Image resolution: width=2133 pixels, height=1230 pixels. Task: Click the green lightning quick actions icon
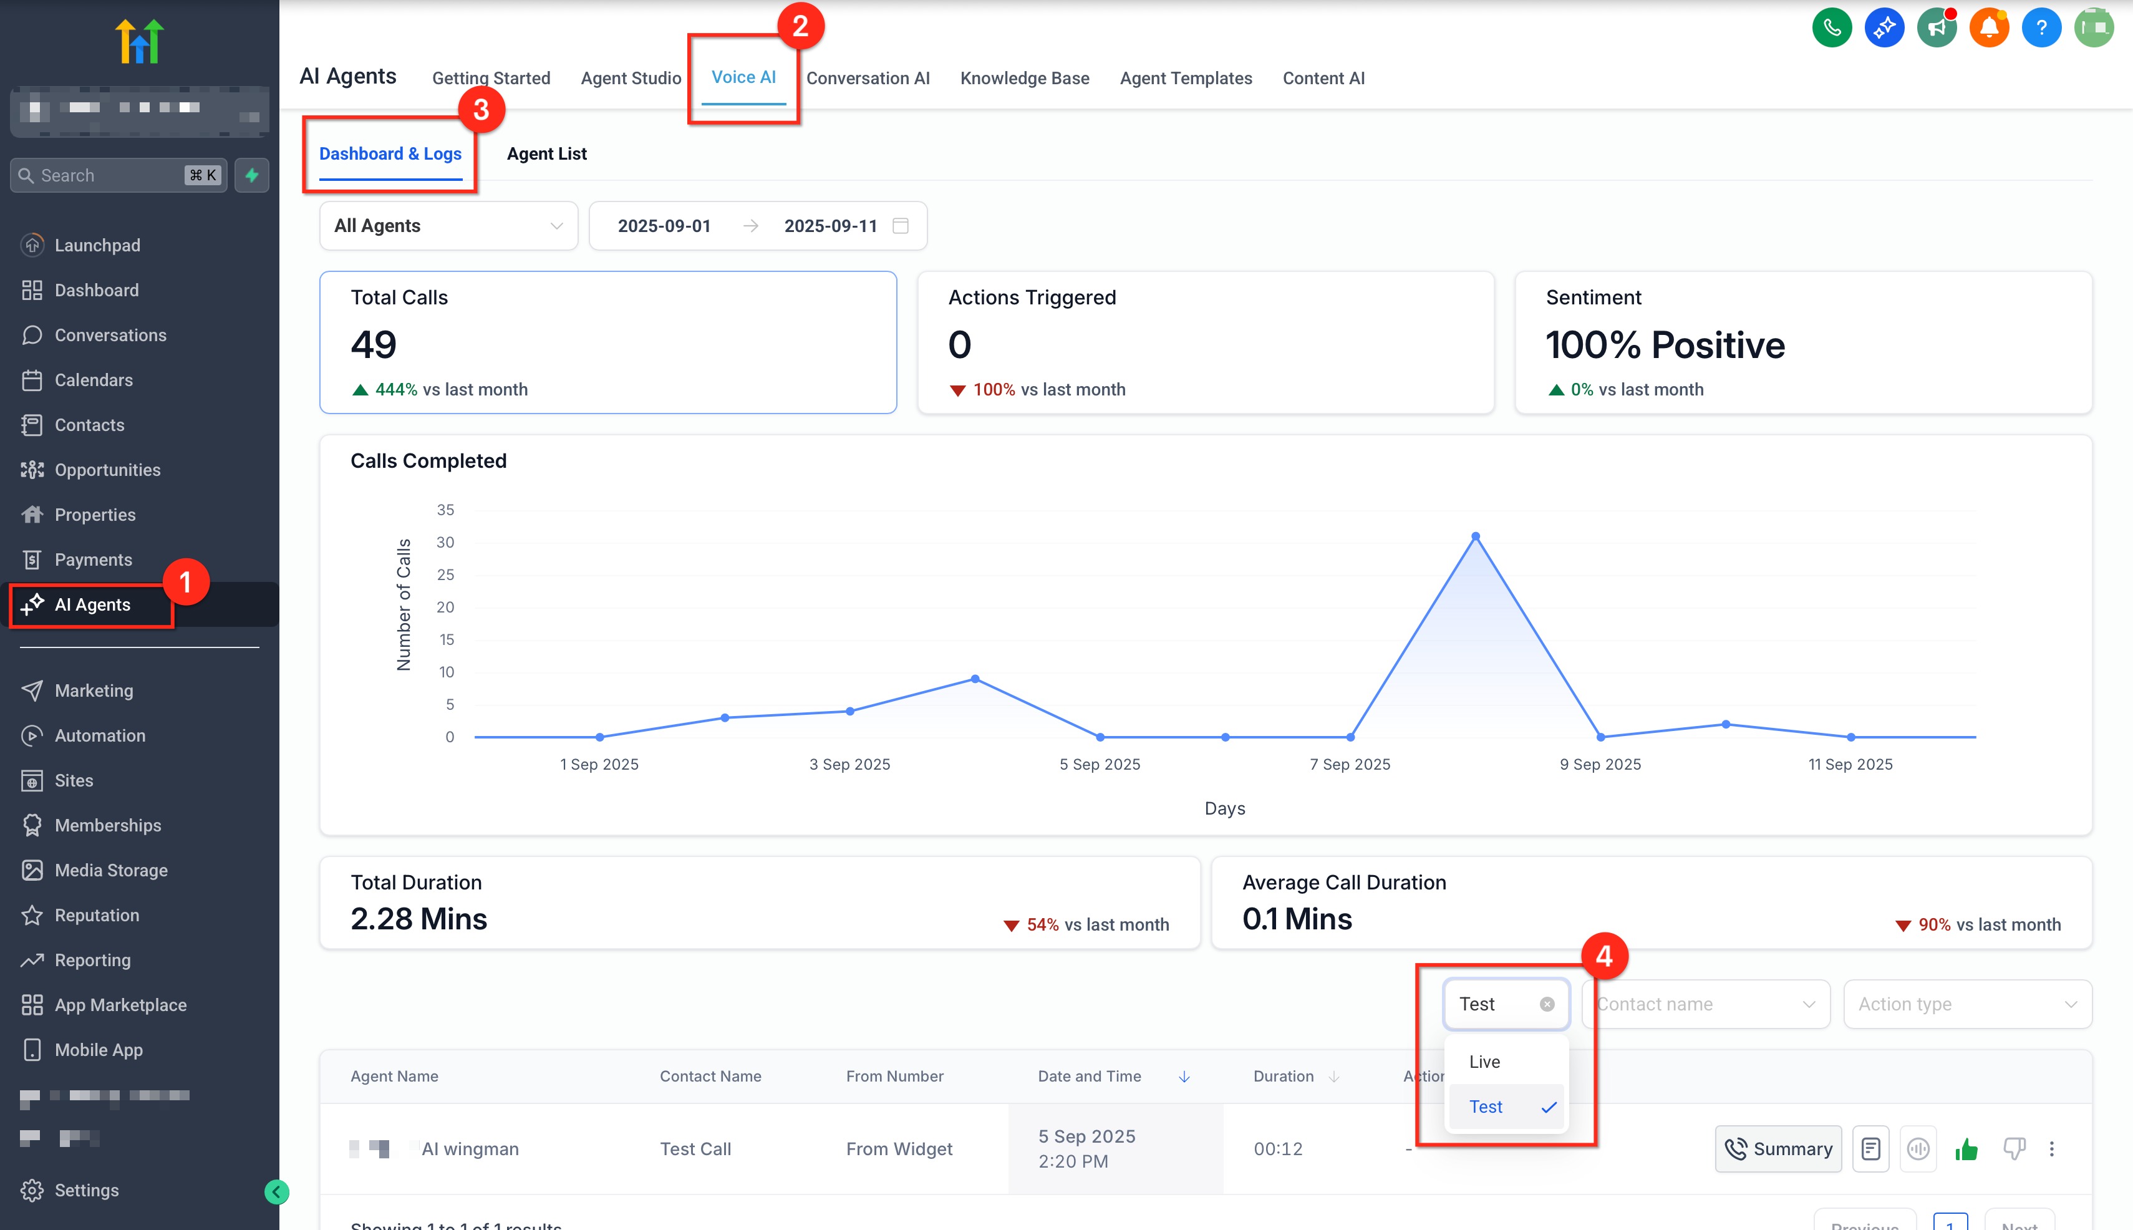pos(252,175)
